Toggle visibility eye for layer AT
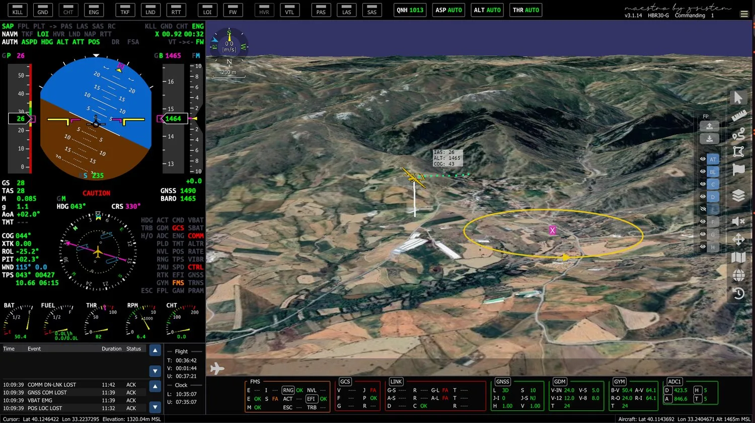The height and width of the screenshot is (423, 755). click(x=703, y=159)
